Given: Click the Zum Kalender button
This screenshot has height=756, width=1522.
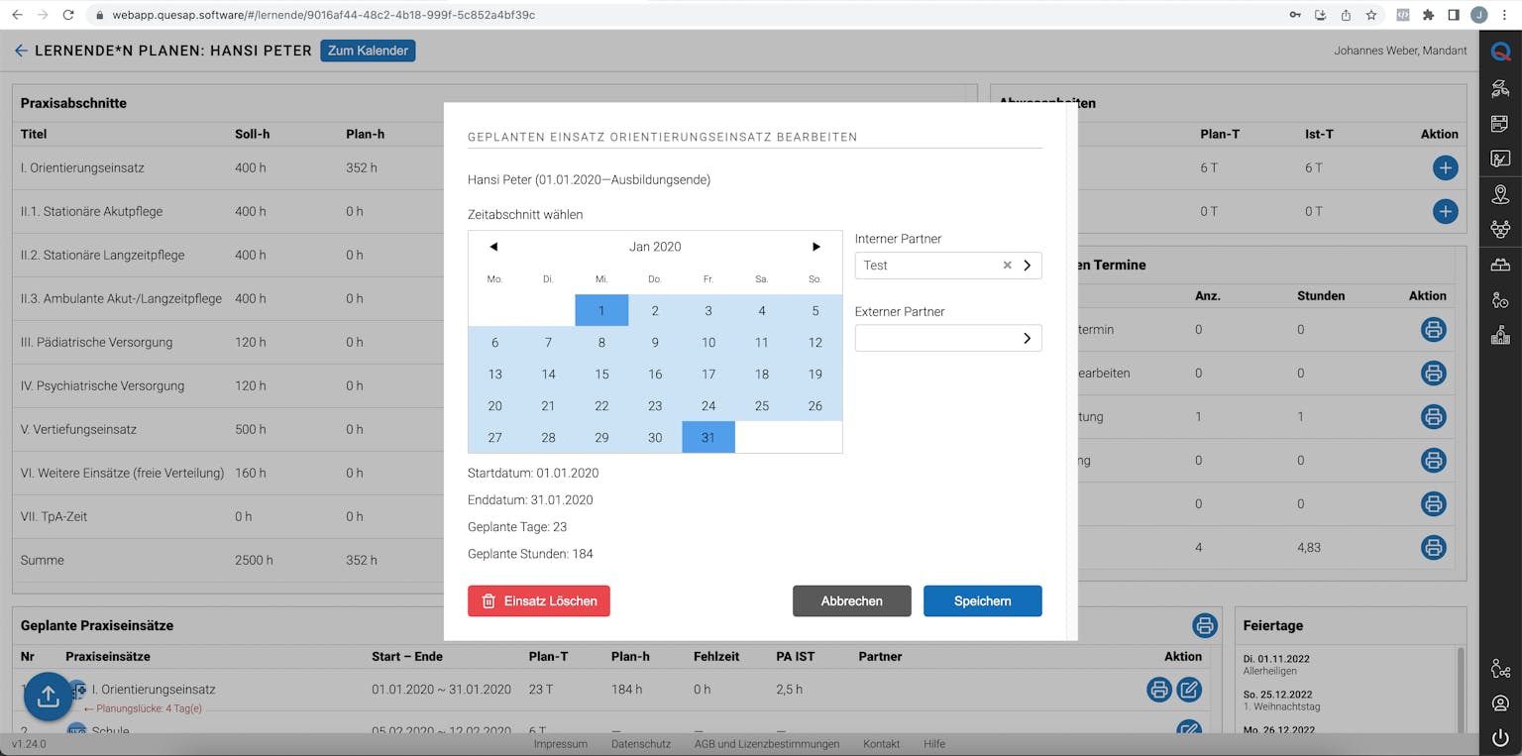Looking at the screenshot, I should [x=368, y=51].
